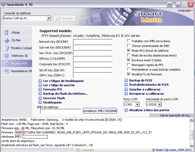This screenshot has height=152, width=195.
Task: Click arrow icon beside Ler códigos de Desbloqueio
Action: 40,81
